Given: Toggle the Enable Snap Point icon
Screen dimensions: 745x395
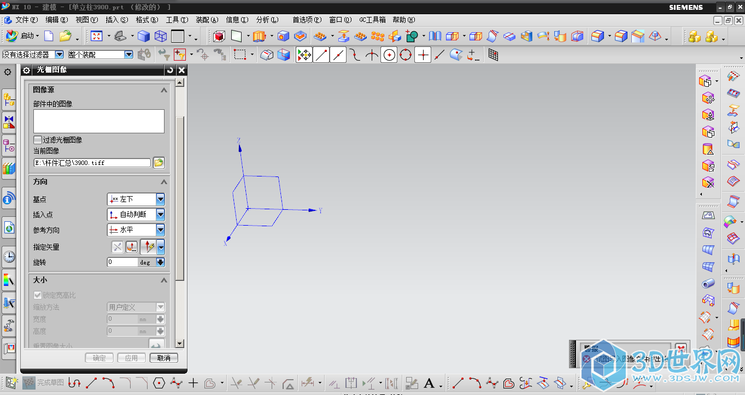Looking at the screenshot, I should coord(304,55).
